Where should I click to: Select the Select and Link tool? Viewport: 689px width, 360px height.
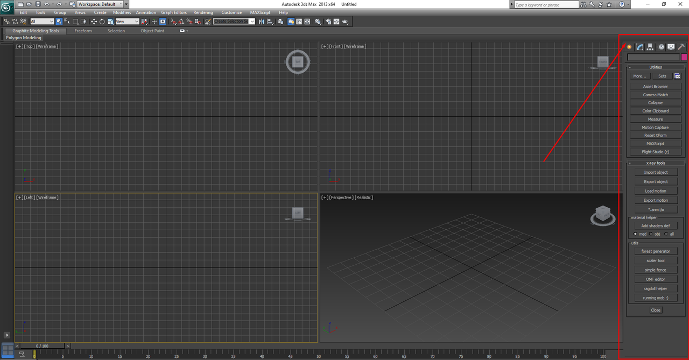click(6, 22)
